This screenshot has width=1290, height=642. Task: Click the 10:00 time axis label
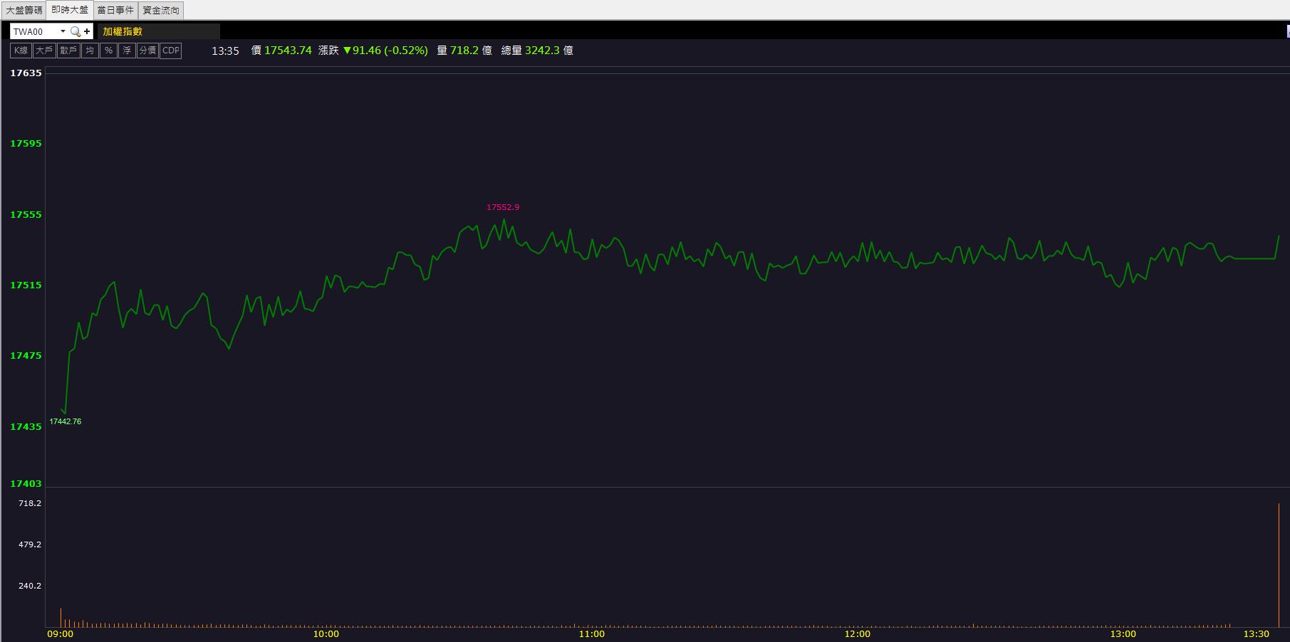(x=326, y=633)
